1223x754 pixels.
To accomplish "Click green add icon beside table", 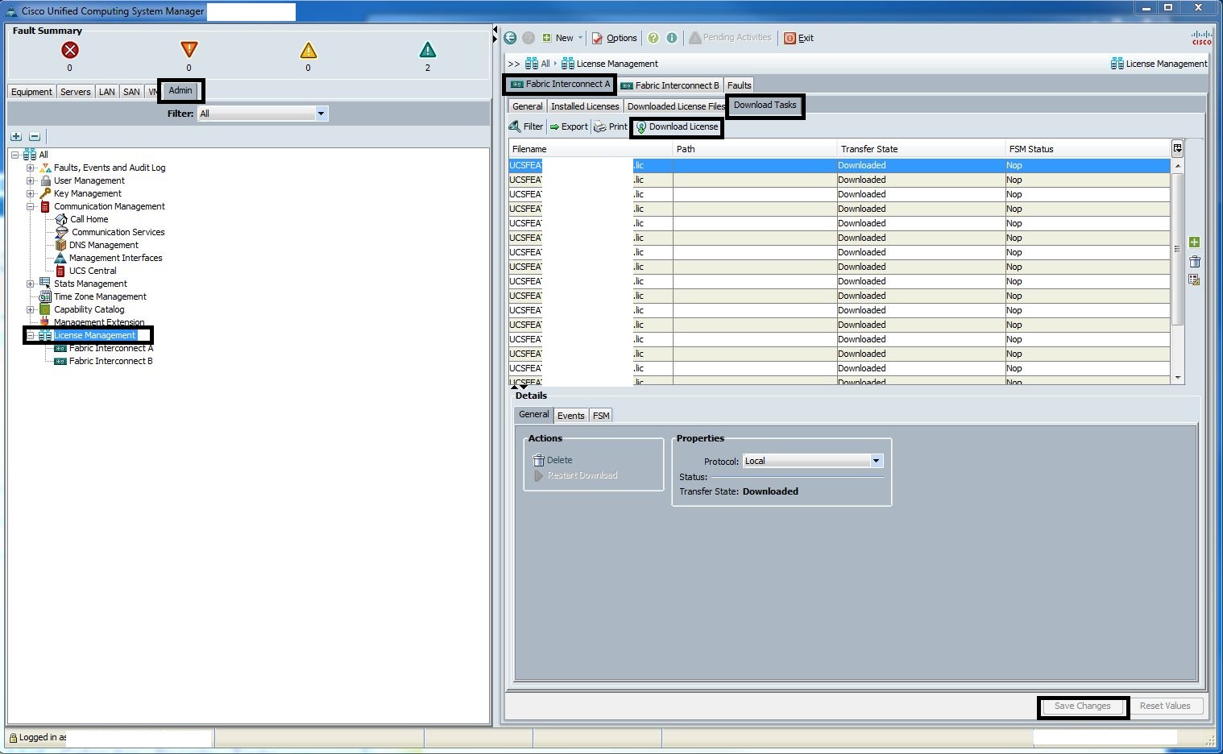I will pyautogui.click(x=1194, y=242).
